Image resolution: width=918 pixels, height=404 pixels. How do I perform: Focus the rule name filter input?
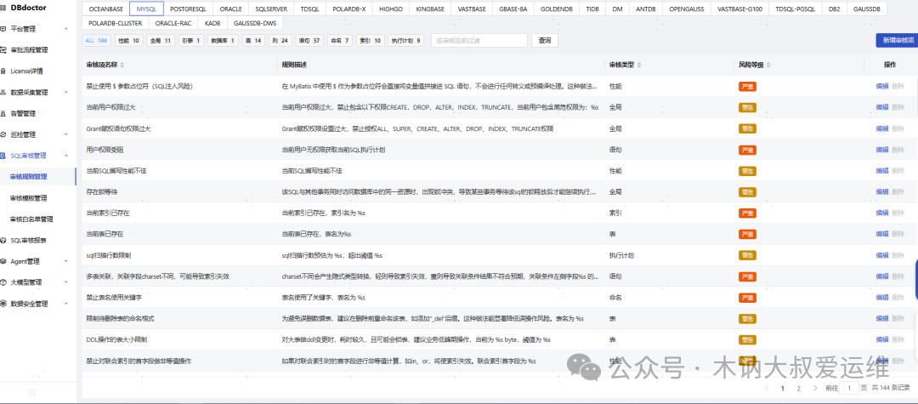click(x=479, y=41)
